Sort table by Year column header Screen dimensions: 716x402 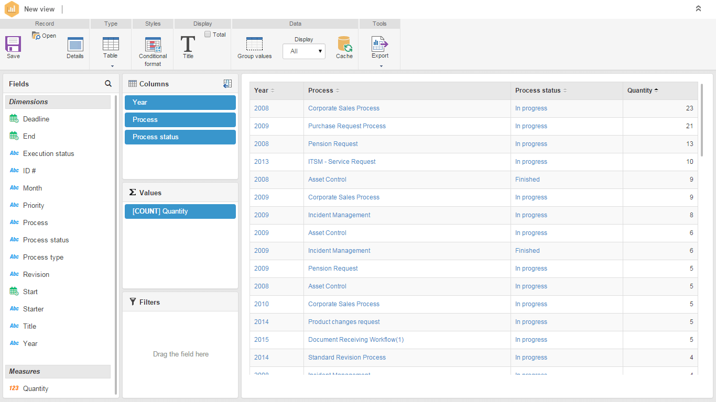click(x=276, y=91)
